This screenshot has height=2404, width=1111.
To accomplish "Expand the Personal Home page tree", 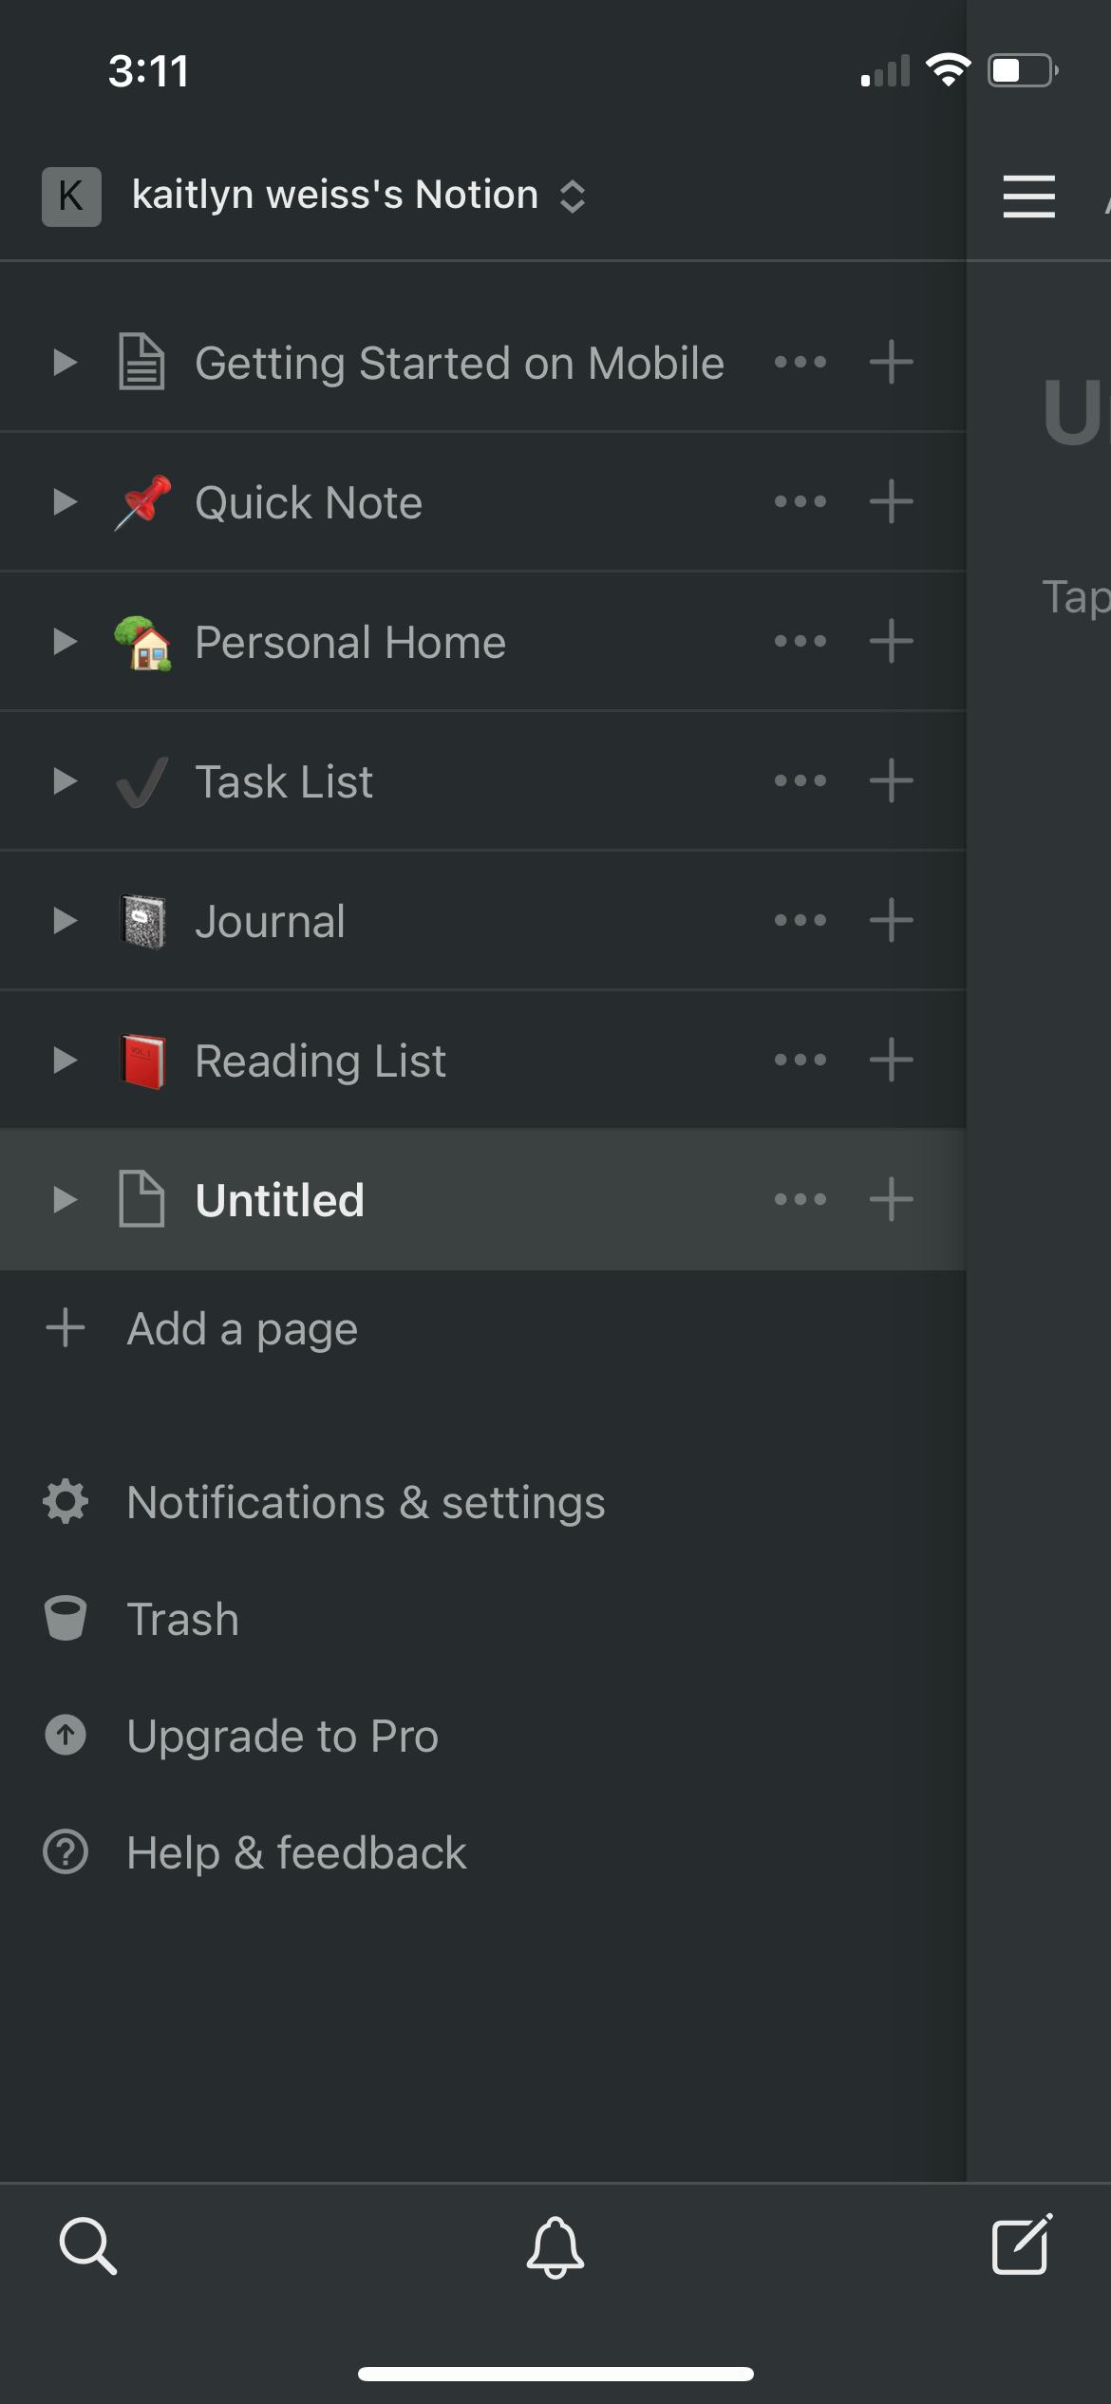I will point(65,641).
